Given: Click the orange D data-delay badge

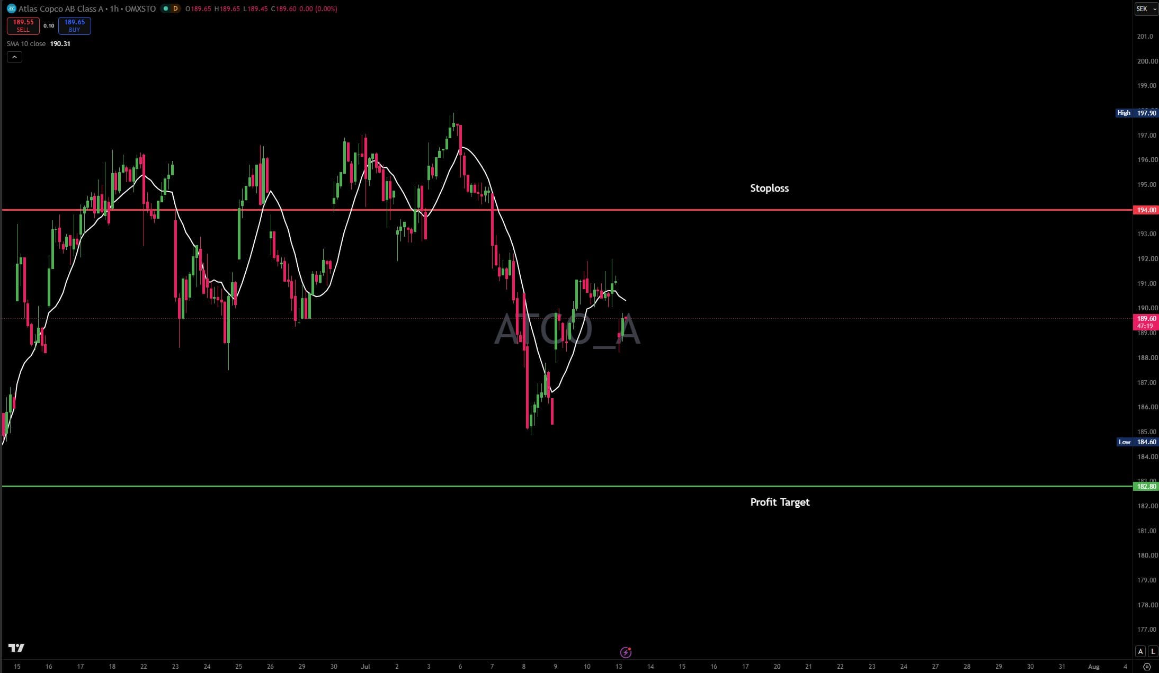Looking at the screenshot, I should (x=175, y=8).
